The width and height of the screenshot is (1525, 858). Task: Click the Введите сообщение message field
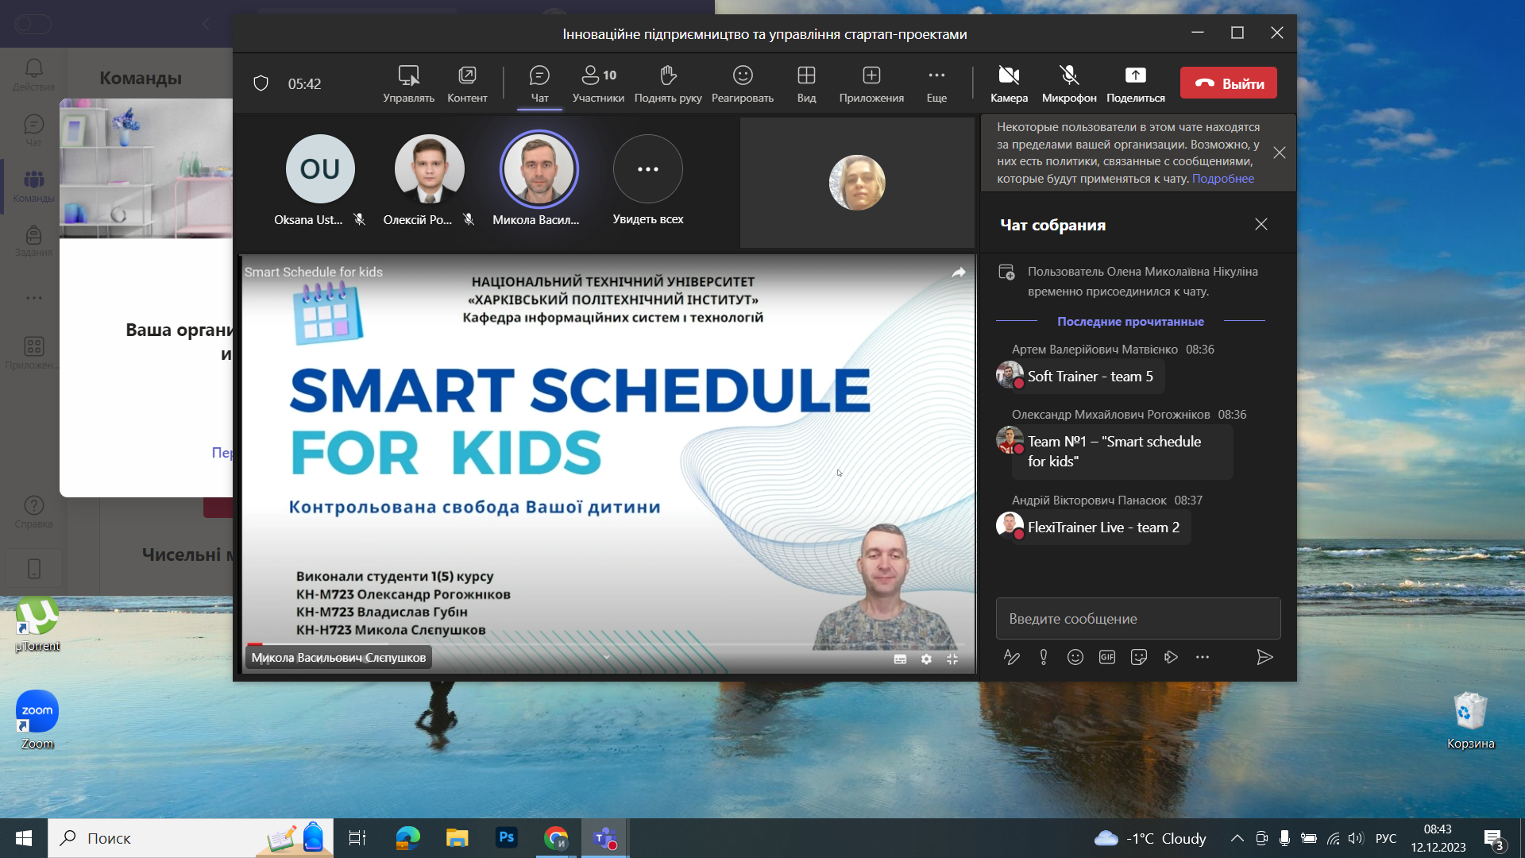(1137, 619)
